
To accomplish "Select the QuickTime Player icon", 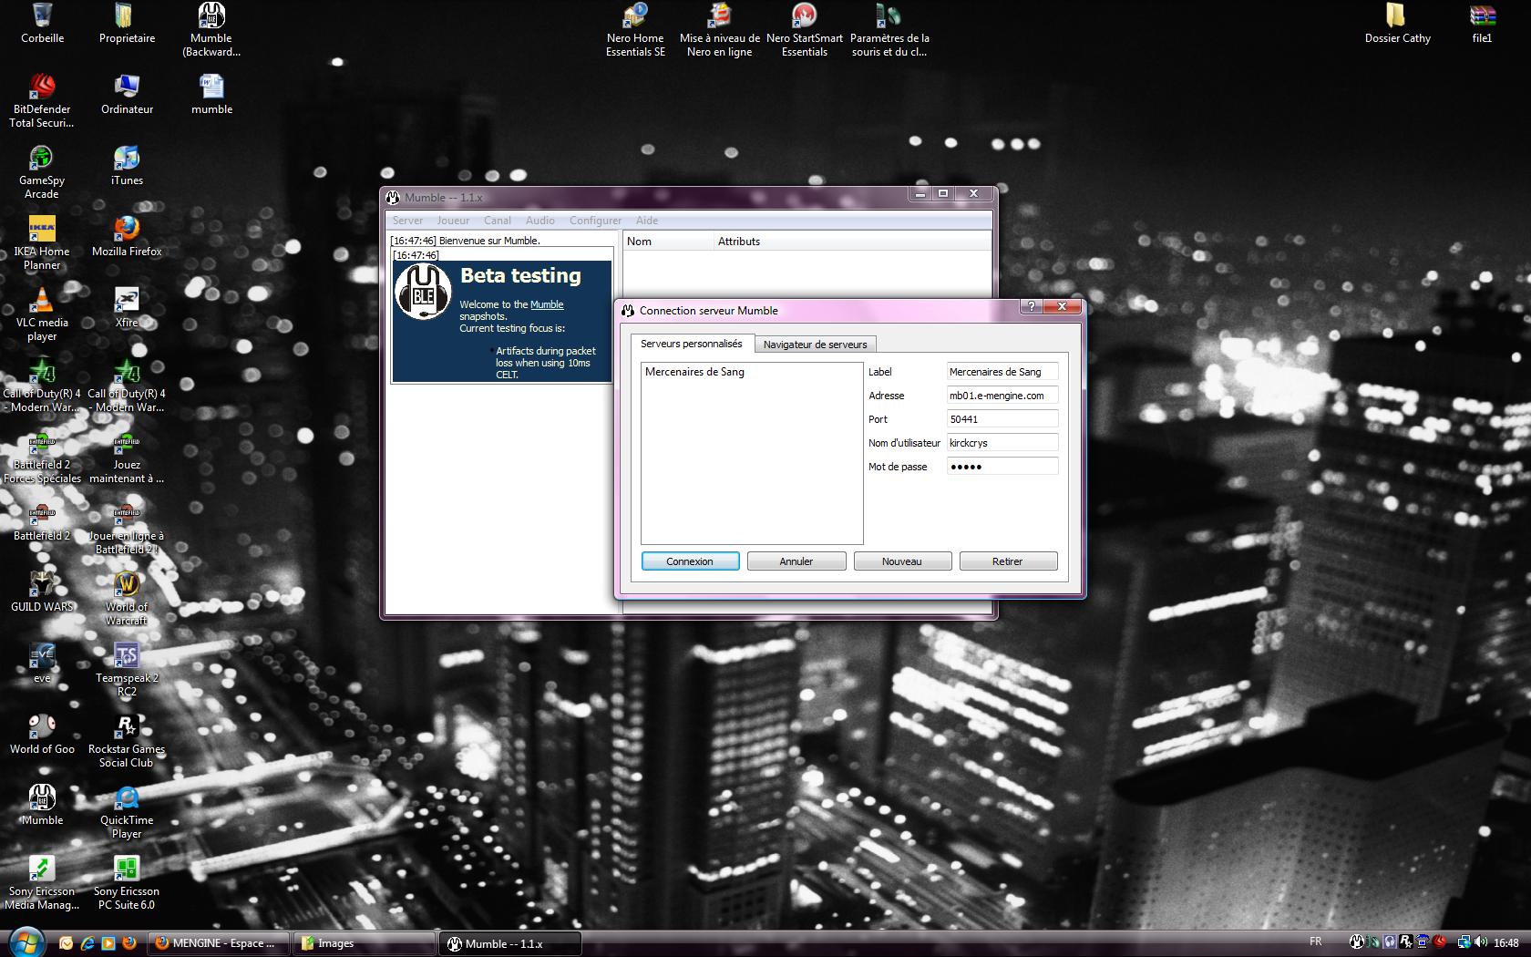I will 127,812.
